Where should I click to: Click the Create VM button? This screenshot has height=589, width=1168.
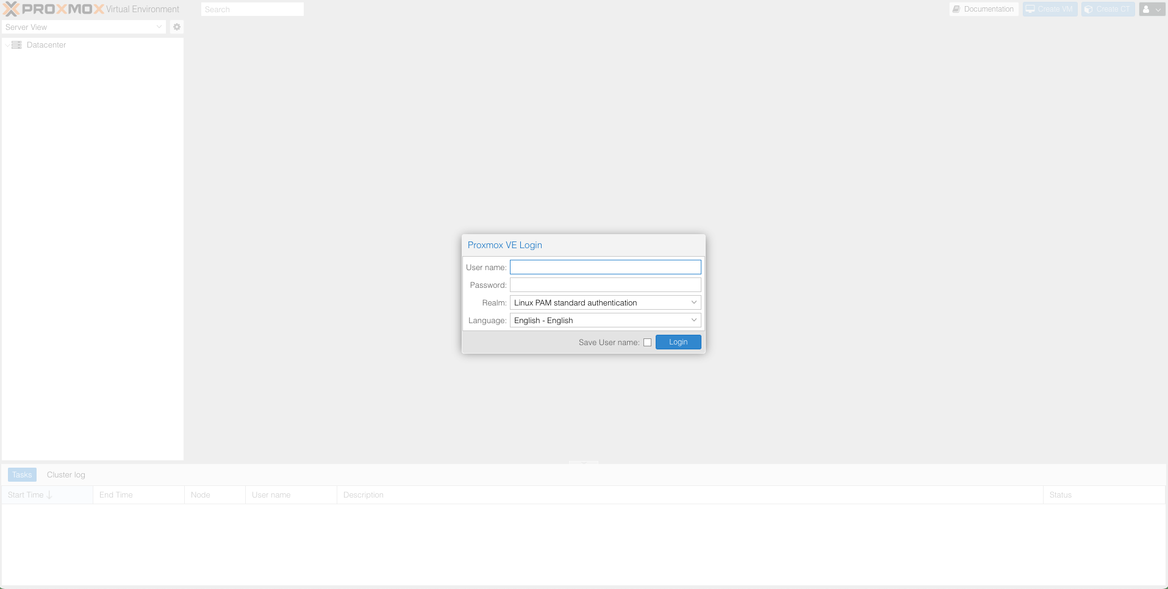(x=1050, y=9)
